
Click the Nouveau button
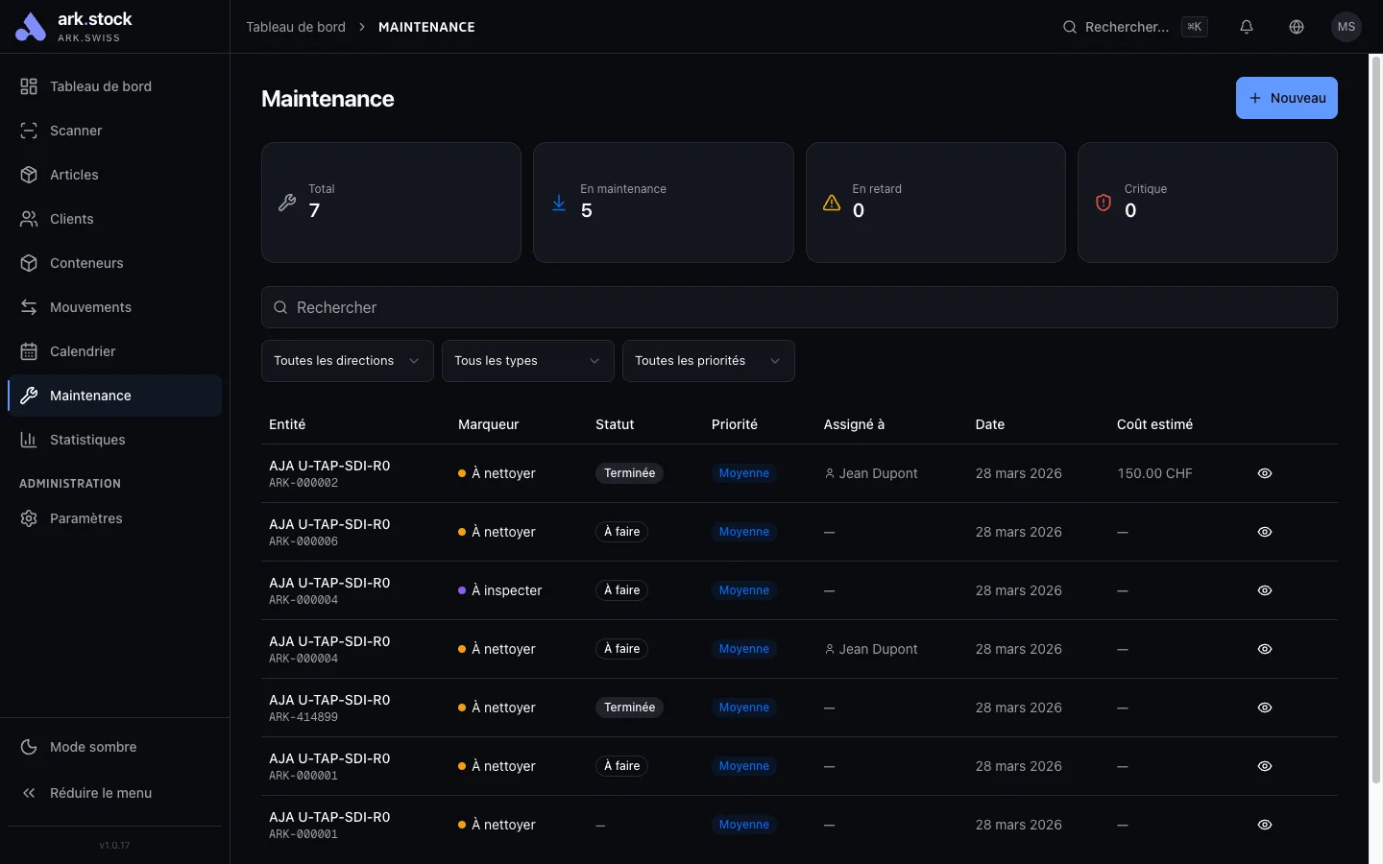tap(1287, 98)
